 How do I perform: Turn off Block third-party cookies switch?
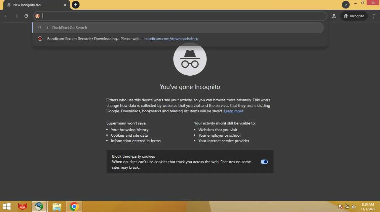pyautogui.click(x=264, y=162)
